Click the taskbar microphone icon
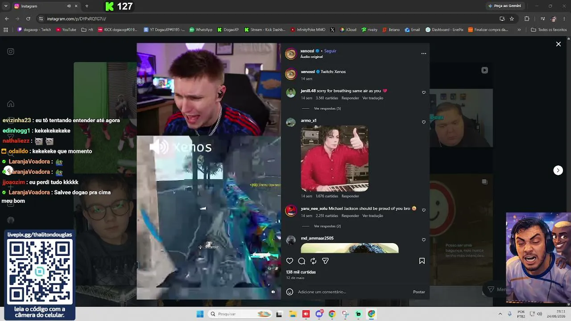Viewport: 571px width, 321px height. click(x=509, y=314)
